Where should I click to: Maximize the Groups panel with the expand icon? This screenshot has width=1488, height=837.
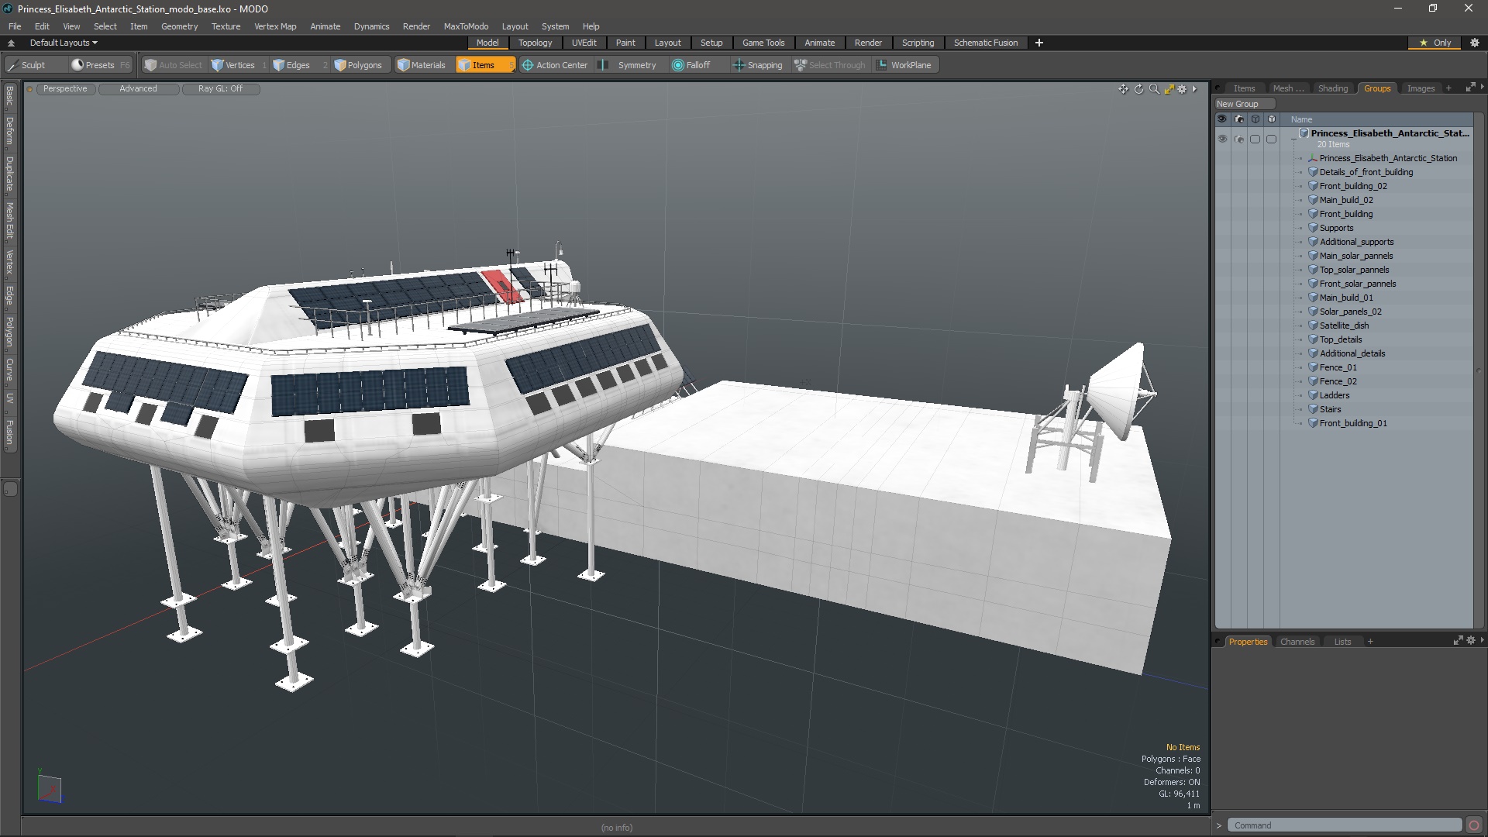(1470, 88)
